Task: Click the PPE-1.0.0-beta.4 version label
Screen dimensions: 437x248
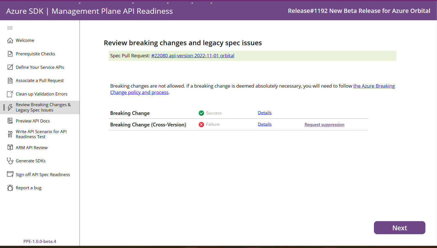Action: 40,242
